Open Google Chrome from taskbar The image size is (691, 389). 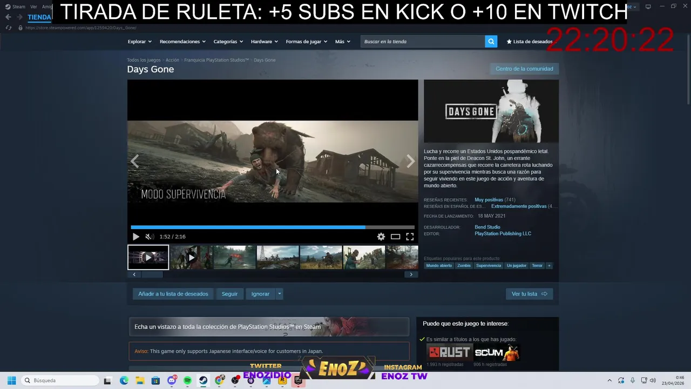point(219,380)
